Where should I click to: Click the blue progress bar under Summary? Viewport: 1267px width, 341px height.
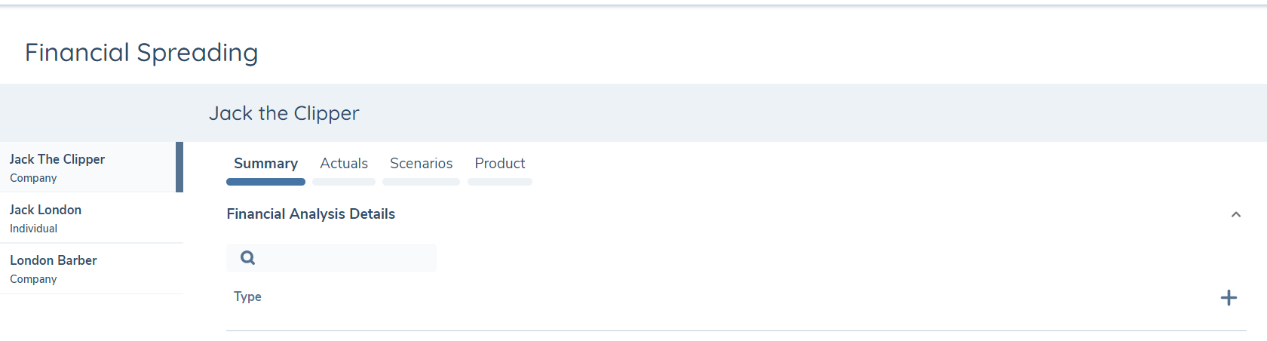pyautogui.click(x=265, y=182)
